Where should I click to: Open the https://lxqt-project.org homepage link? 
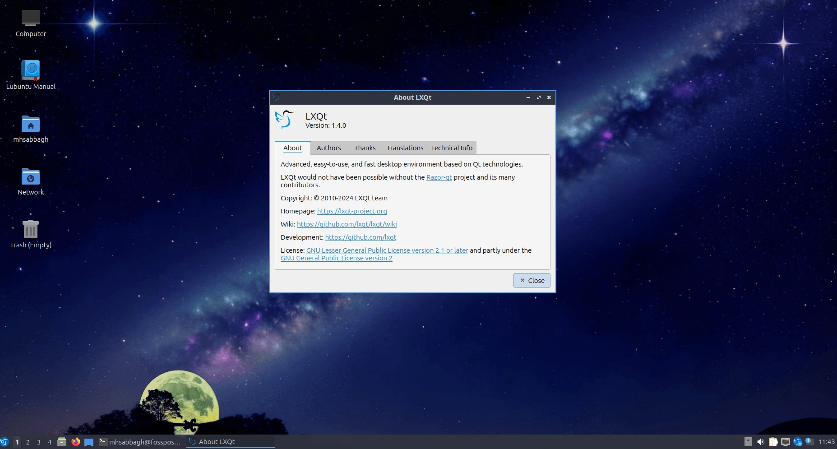click(x=352, y=211)
